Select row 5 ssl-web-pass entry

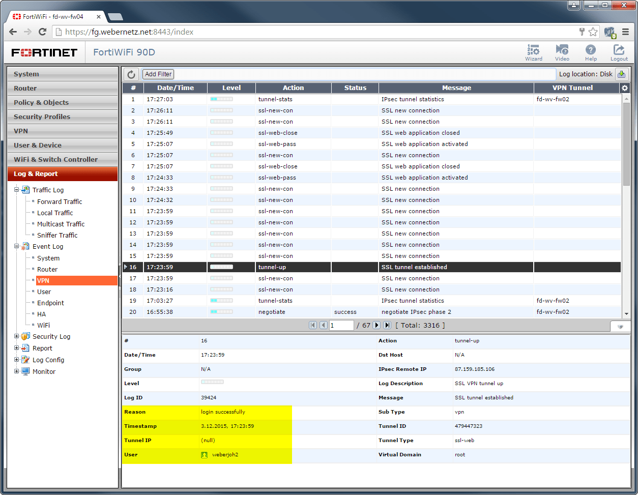click(371, 144)
